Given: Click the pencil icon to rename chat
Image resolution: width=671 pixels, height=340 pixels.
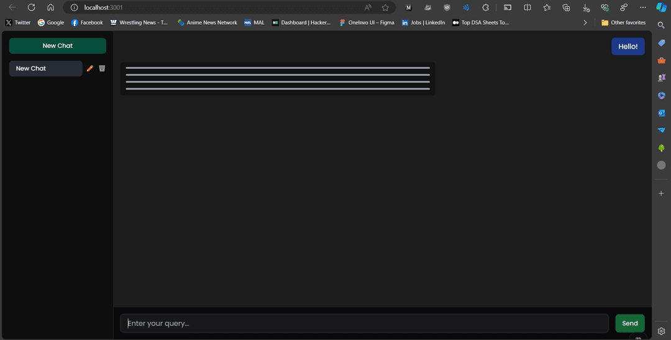Looking at the screenshot, I should point(90,68).
